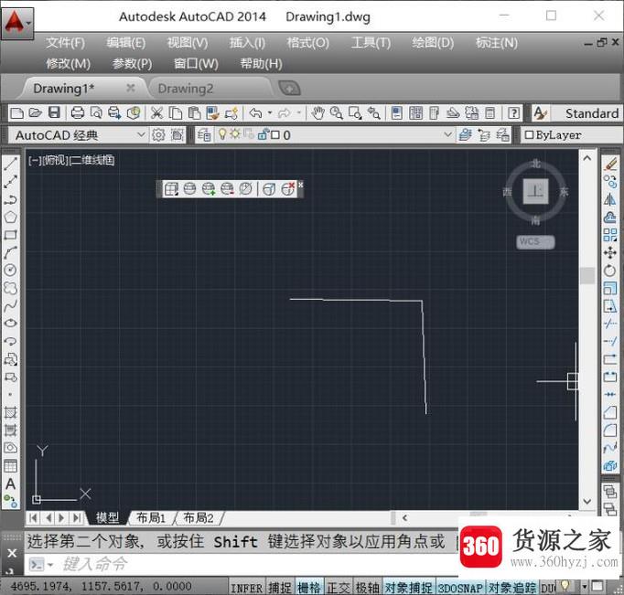Select the Polygon tool
This screenshot has width=624, height=595.
[x=10, y=217]
